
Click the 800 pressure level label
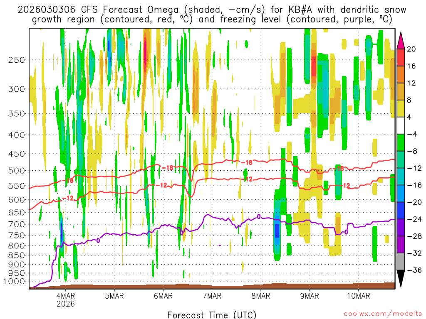coord(17,246)
